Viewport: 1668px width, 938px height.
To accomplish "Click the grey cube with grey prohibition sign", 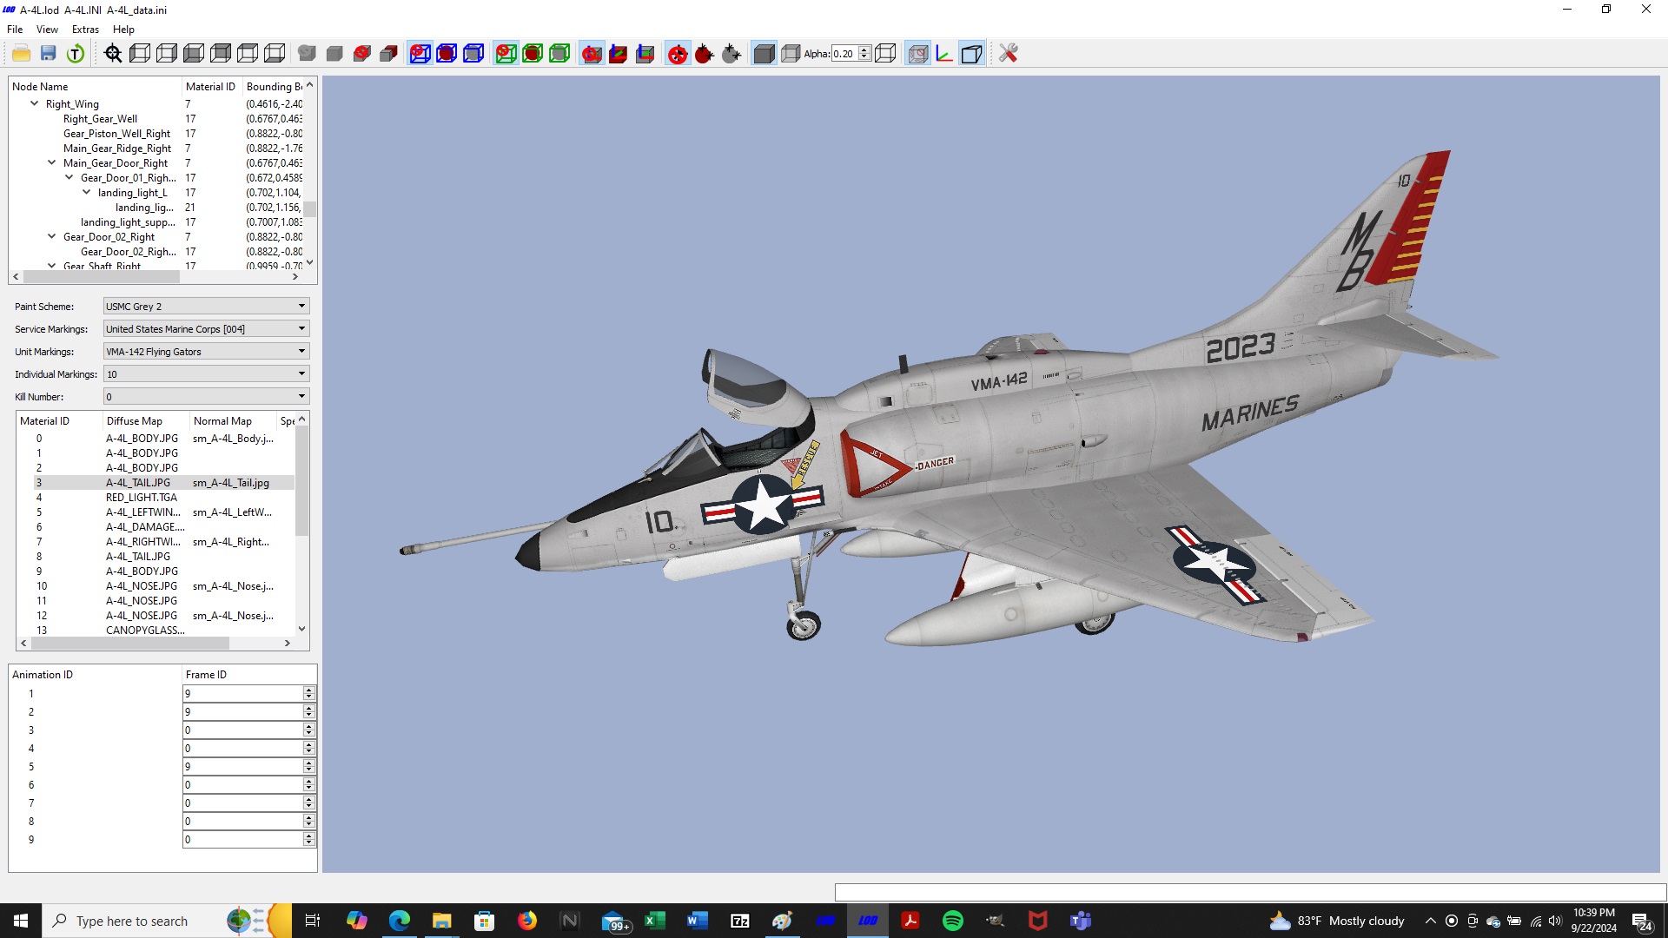I will (307, 54).
